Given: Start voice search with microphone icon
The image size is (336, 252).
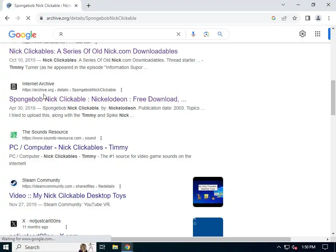Looking at the screenshot, I should (x=193, y=34).
